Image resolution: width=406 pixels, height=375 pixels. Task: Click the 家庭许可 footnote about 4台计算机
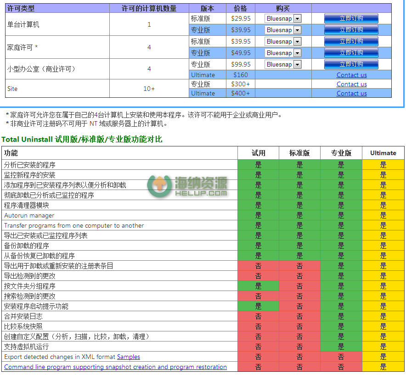click(144, 115)
